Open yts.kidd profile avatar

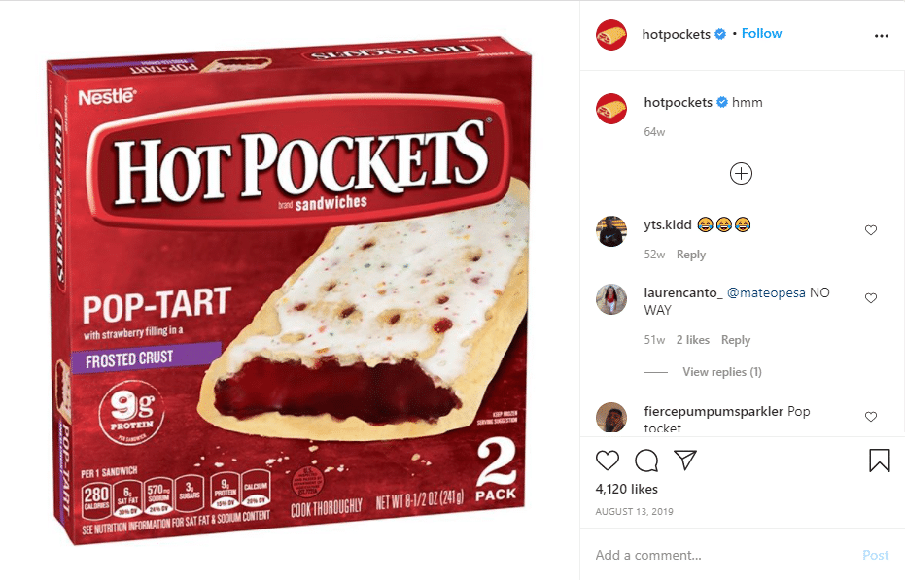pos(611,231)
